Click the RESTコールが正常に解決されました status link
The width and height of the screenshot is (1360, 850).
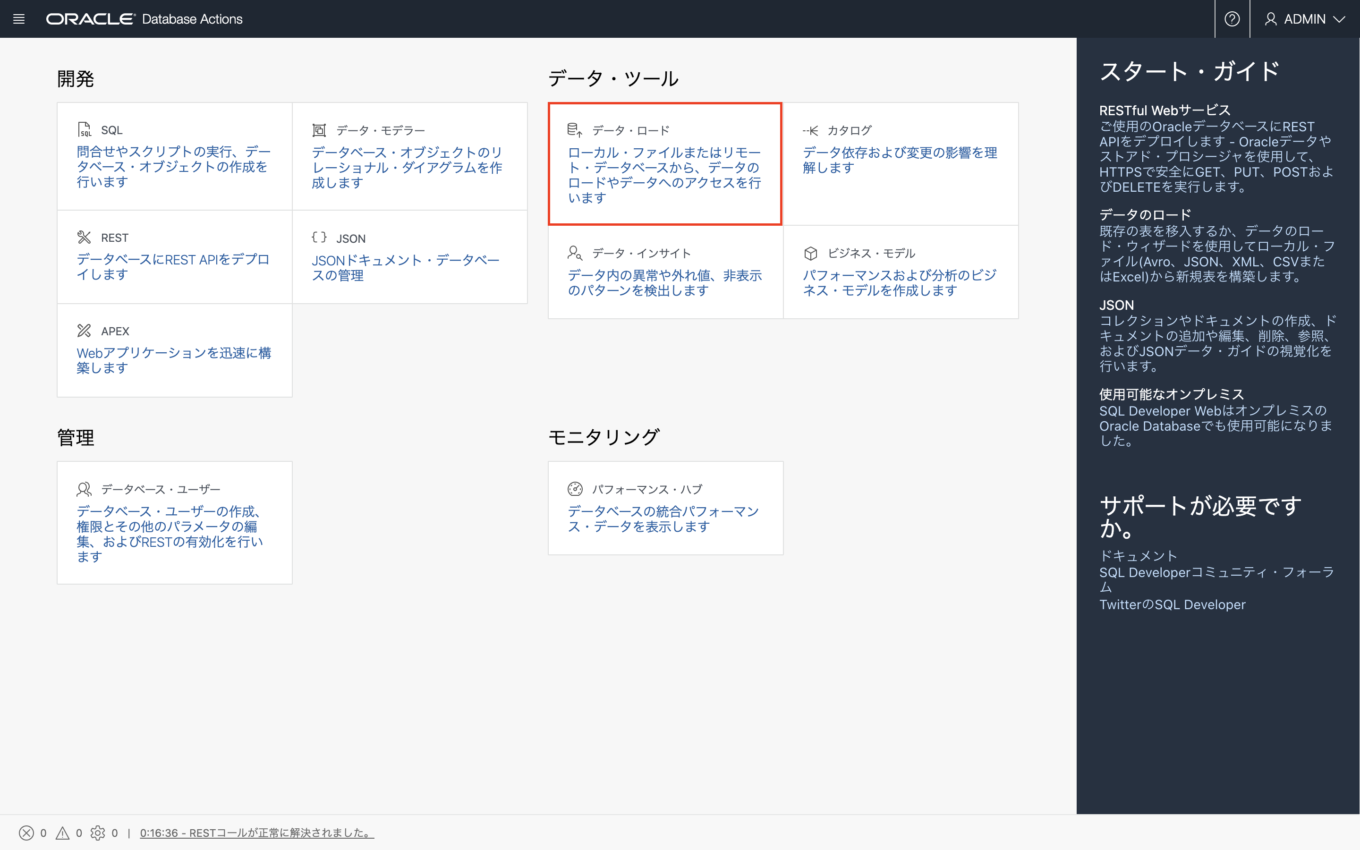(256, 833)
